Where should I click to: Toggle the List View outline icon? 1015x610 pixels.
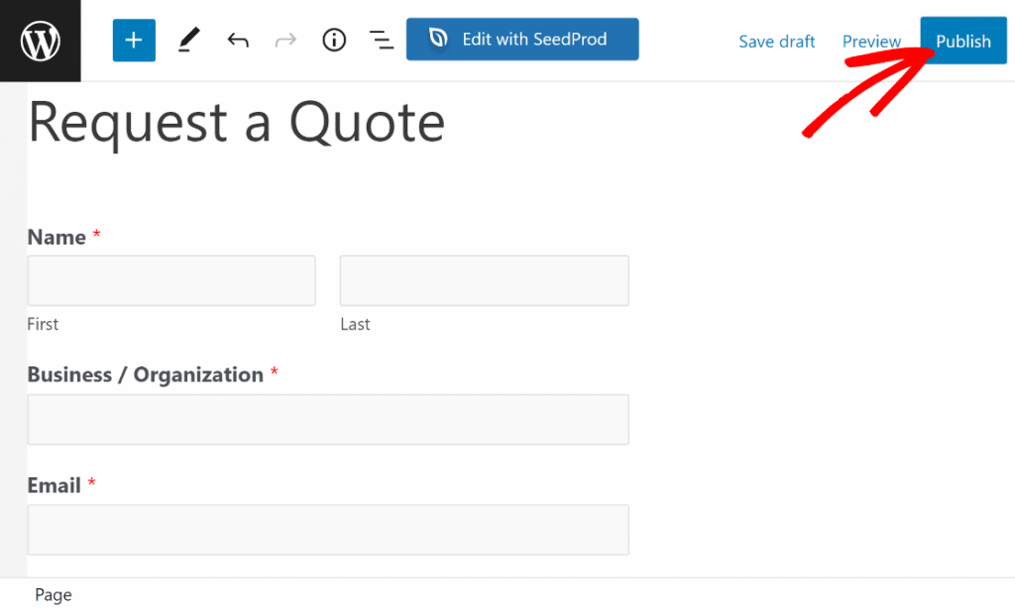pos(381,41)
